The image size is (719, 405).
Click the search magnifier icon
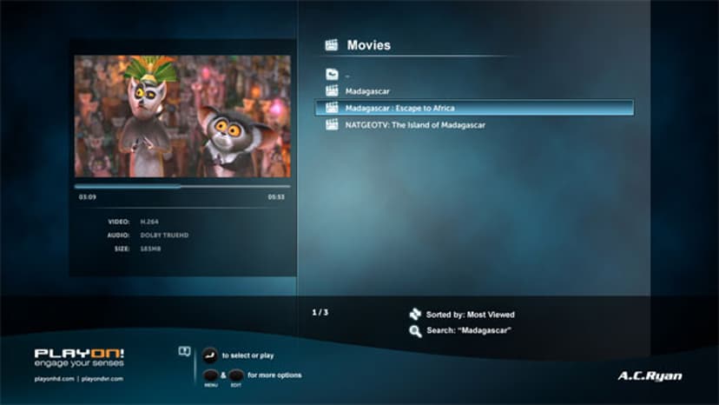tap(415, 331)
